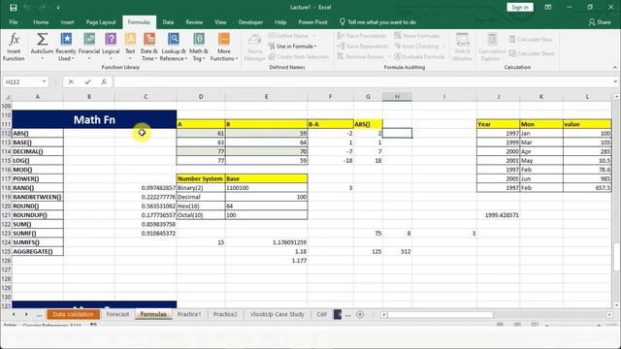The height and width of the screenshot is (349, 621).
Task: Open the Data Validation sheet tab
Action: point(74,314)
